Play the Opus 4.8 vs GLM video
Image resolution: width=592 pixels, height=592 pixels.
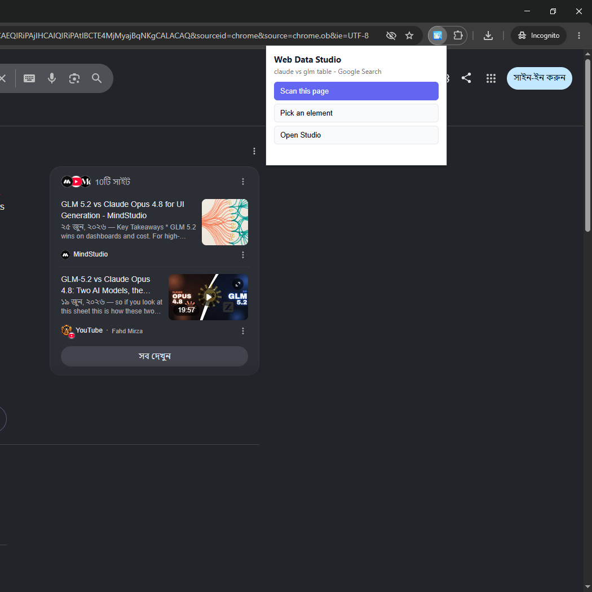tap(208, 297)
